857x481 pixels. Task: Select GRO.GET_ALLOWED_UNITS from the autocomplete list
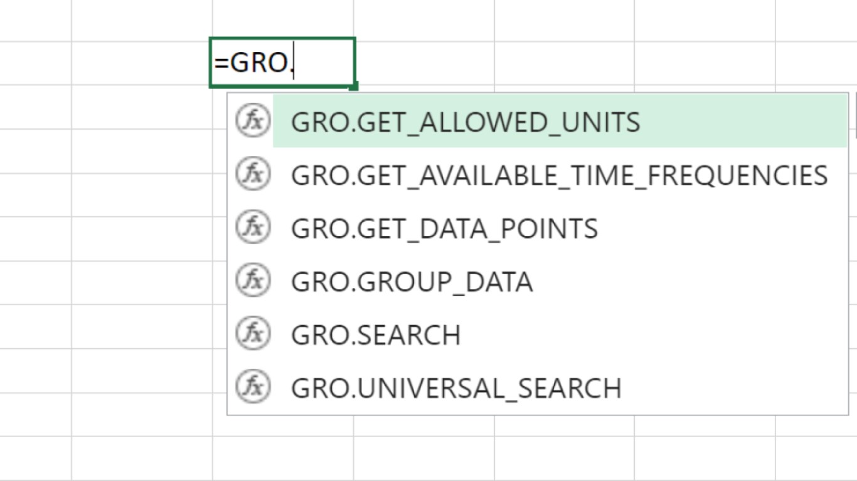click(465, 122)
